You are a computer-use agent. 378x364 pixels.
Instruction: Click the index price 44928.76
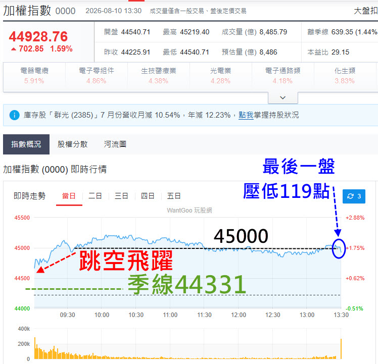(x=38, y=36)
